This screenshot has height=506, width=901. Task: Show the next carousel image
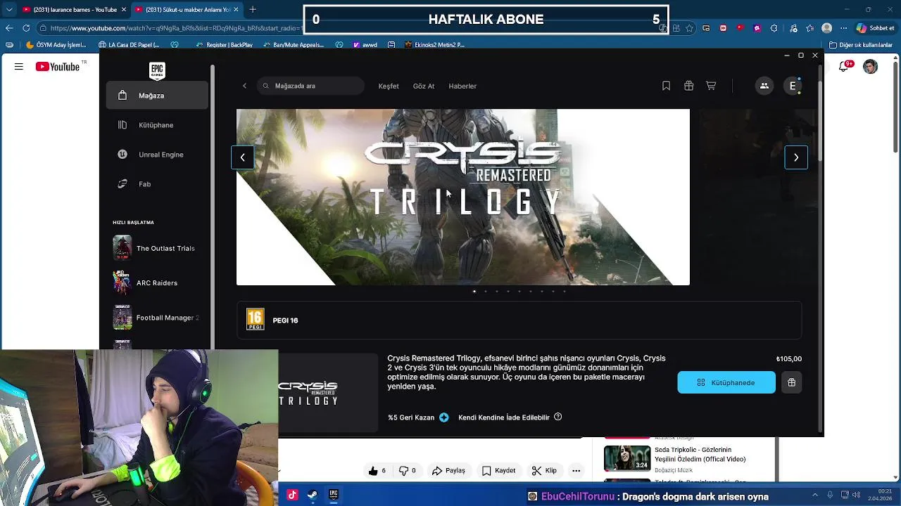point(796,157)
